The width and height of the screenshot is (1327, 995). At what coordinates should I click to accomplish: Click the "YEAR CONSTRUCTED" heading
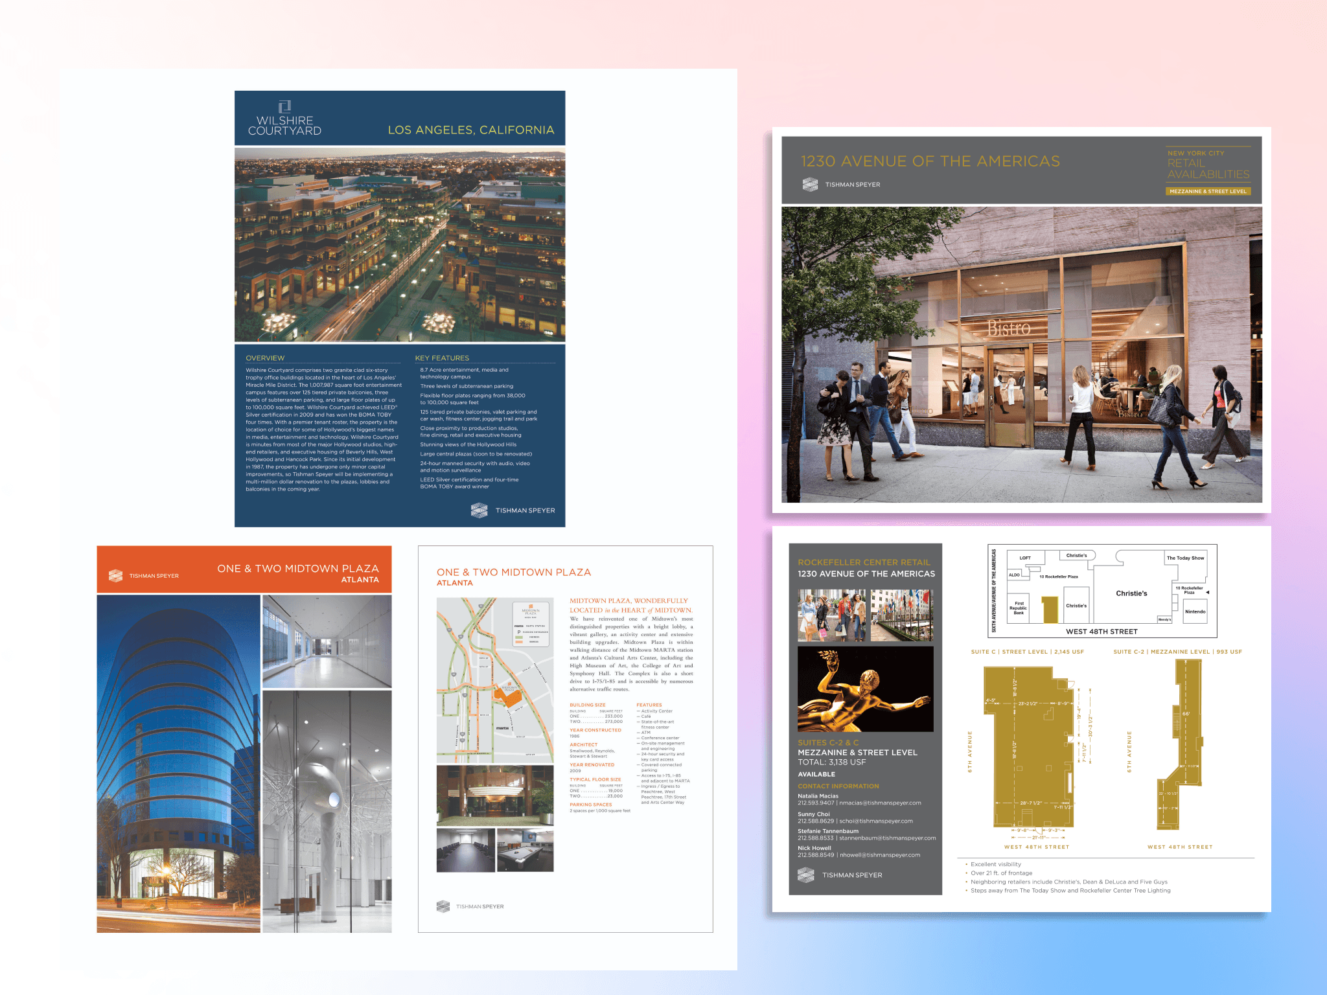[x=595, y=730]
